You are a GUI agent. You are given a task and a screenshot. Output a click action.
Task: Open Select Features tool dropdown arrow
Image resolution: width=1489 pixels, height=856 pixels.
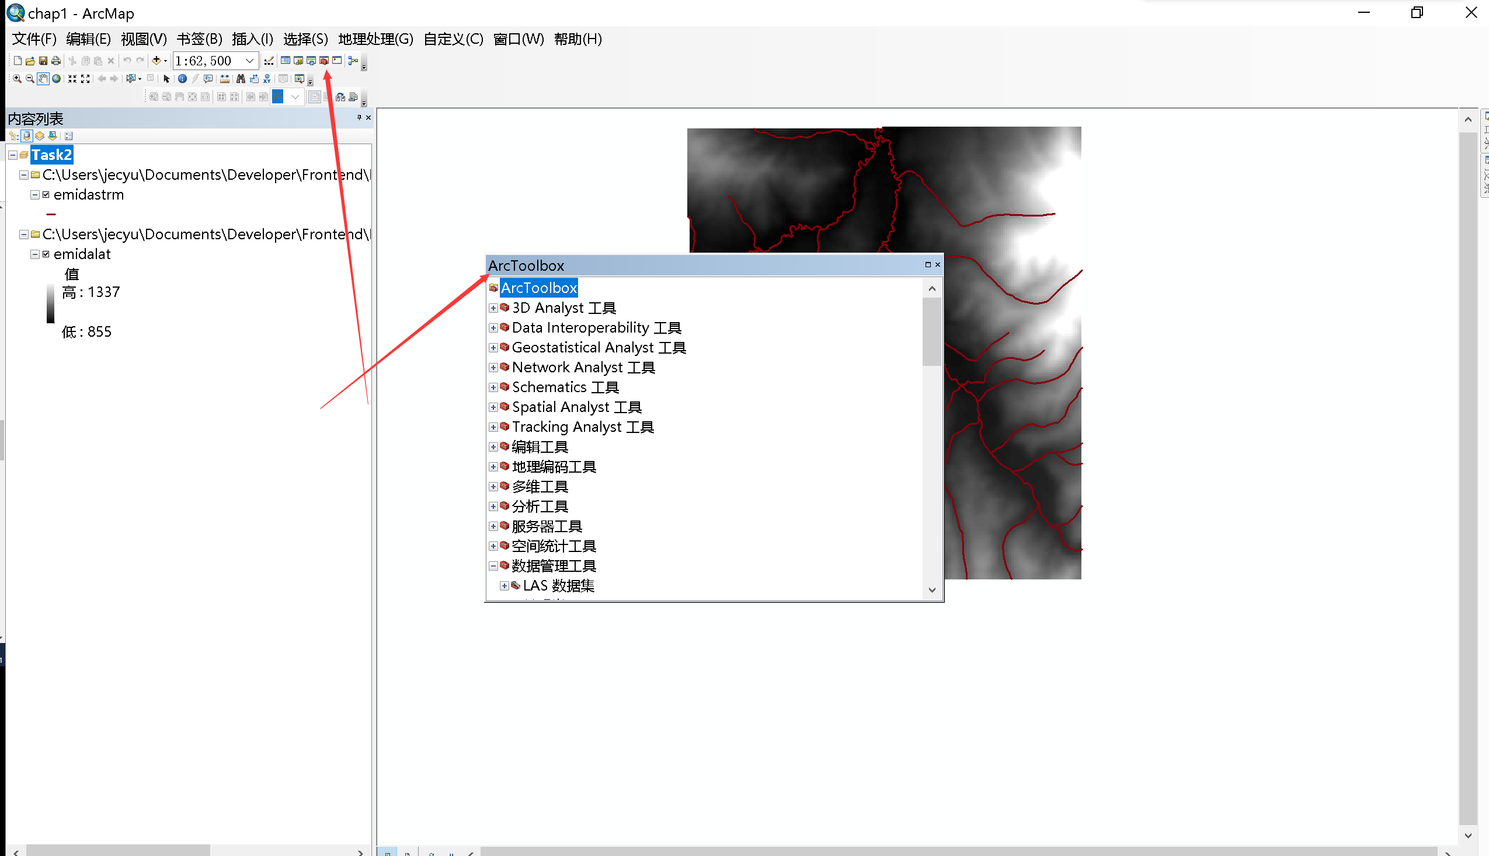140,79
